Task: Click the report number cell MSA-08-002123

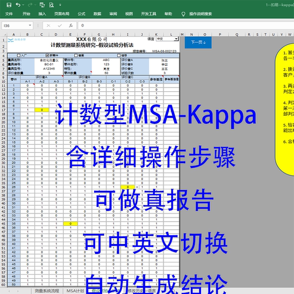Action: click(164, 51)
